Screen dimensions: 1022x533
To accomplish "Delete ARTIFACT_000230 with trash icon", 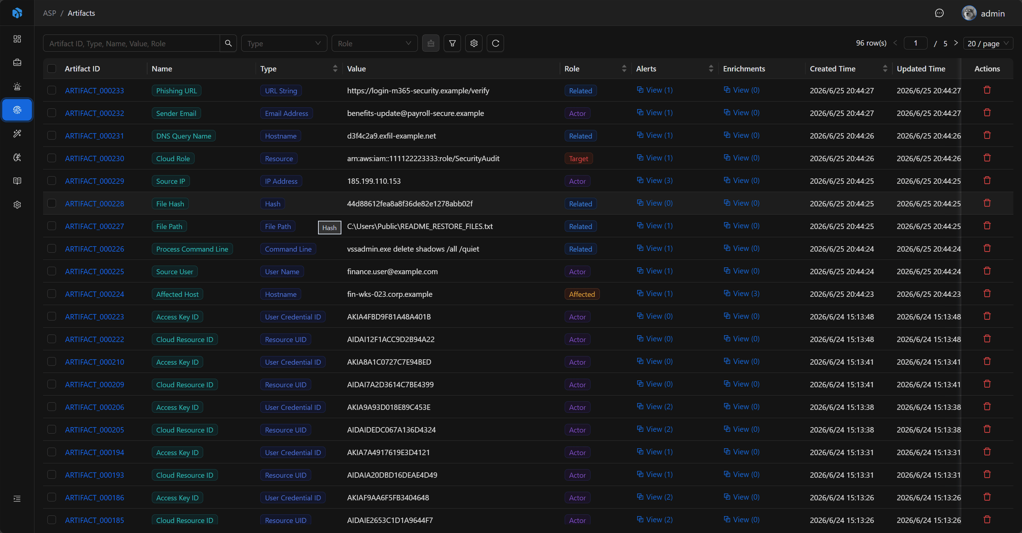I will [987, 158].
